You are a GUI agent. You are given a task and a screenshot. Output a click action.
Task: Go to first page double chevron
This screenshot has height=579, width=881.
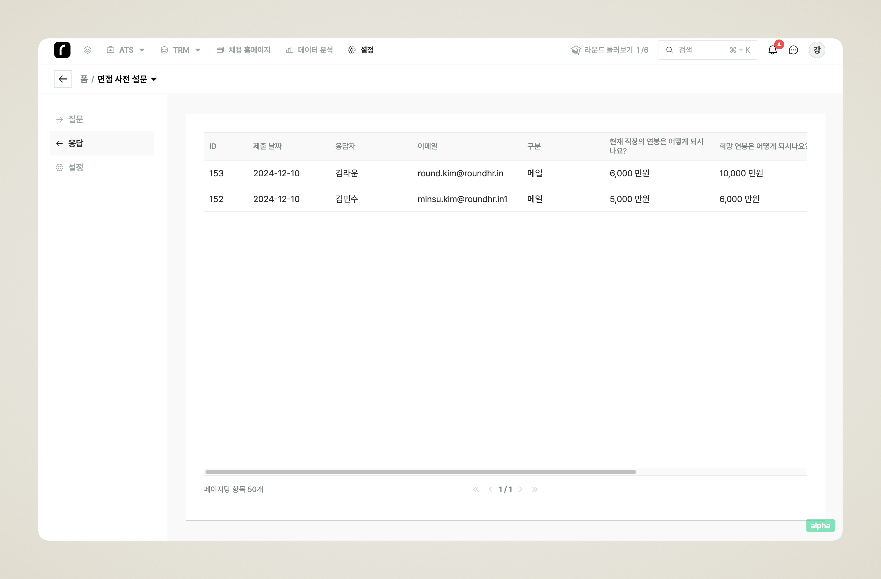(476, 489)
